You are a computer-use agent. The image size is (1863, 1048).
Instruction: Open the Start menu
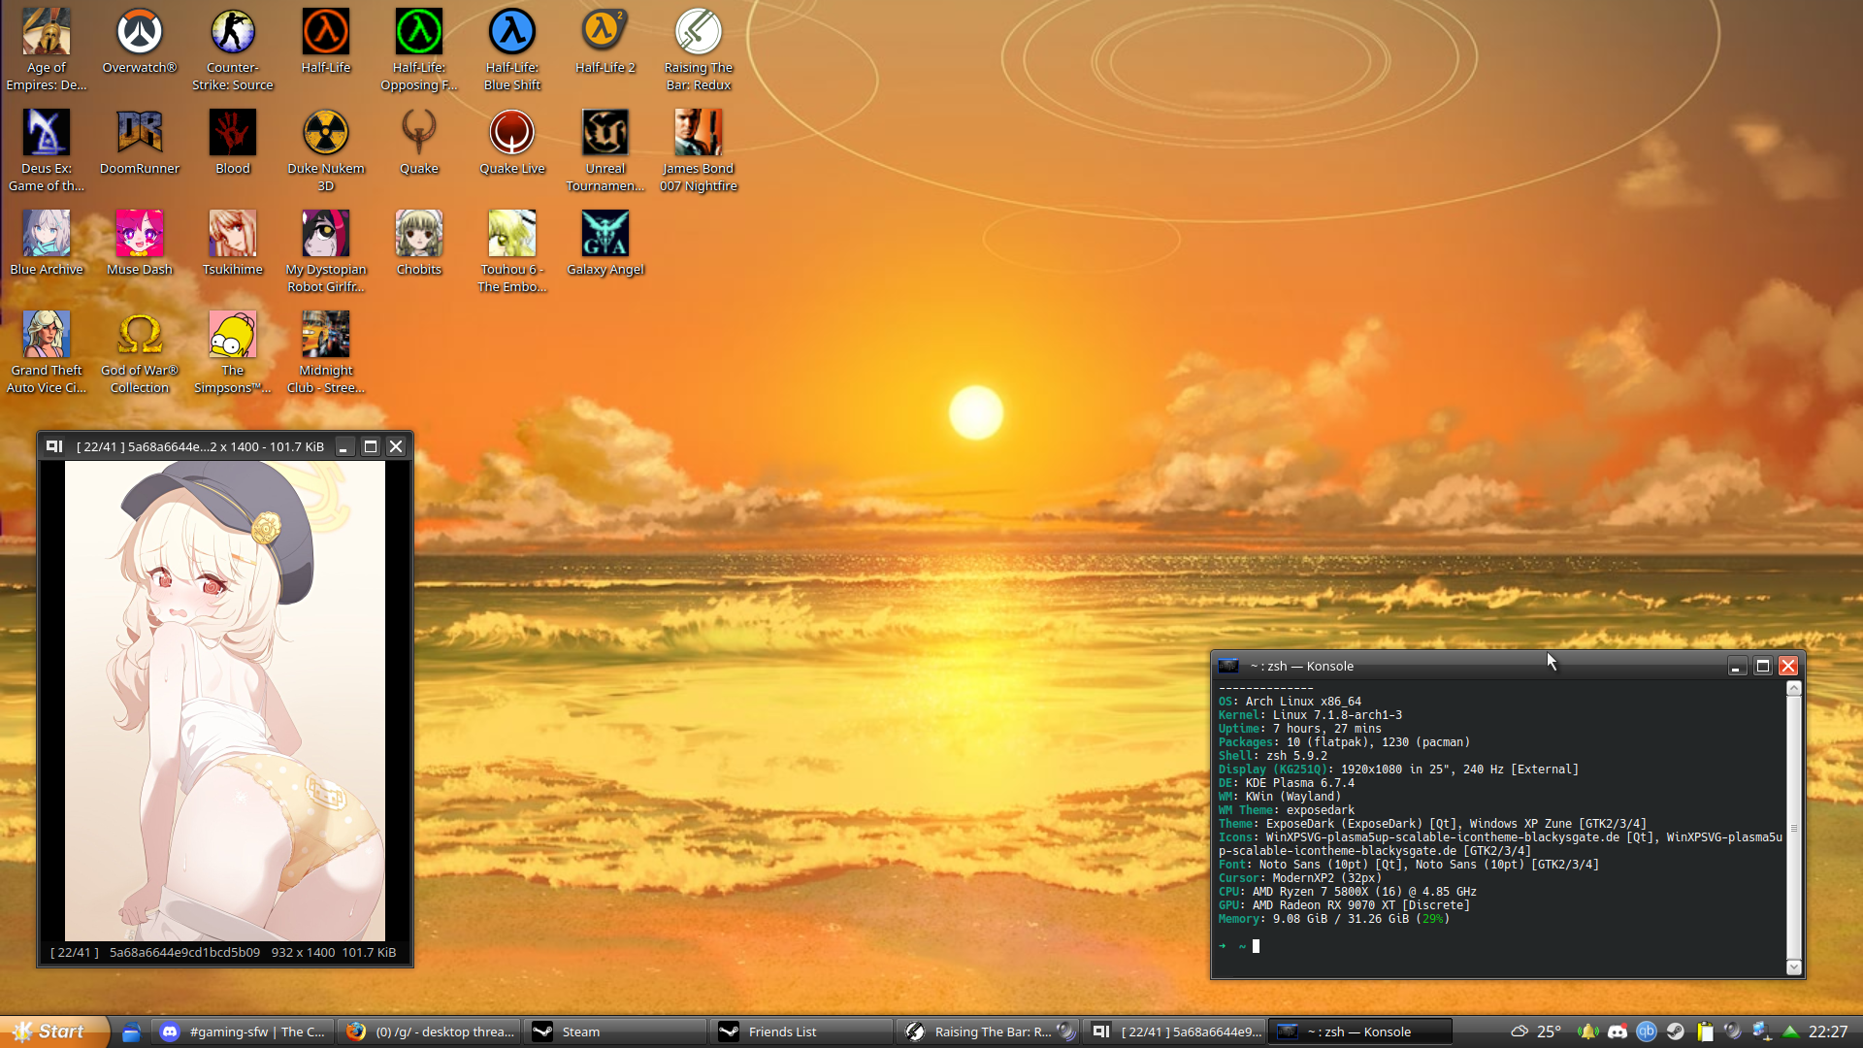point(53,1032)
